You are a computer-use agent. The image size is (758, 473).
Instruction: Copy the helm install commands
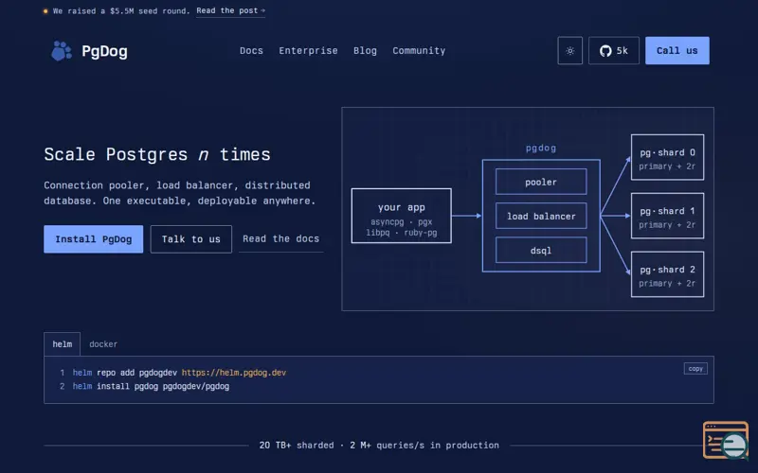coord(695,369)
